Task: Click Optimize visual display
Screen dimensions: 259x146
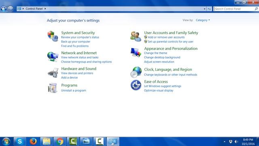Action: [x=159, y=90]
